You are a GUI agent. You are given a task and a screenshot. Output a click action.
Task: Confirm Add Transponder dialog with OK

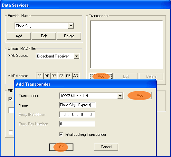[x=61, y=147]
